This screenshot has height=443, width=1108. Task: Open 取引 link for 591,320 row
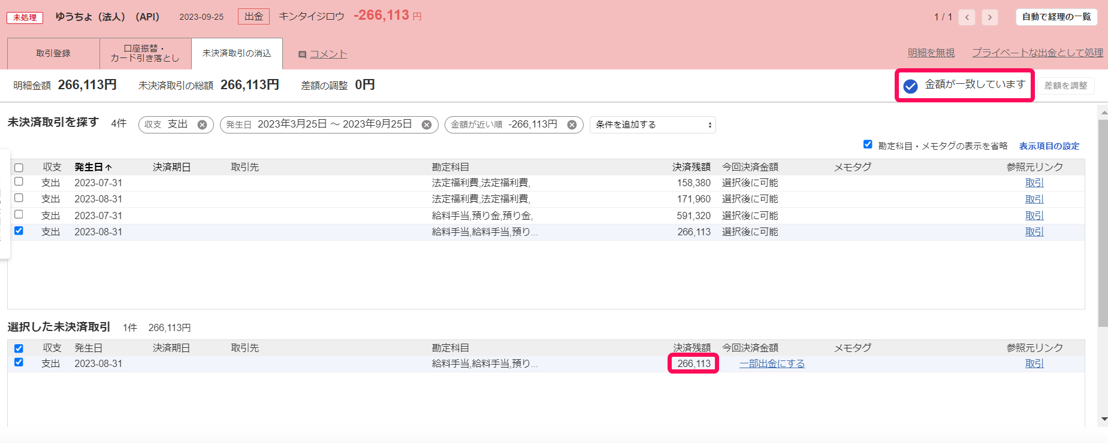point(1034,216)
